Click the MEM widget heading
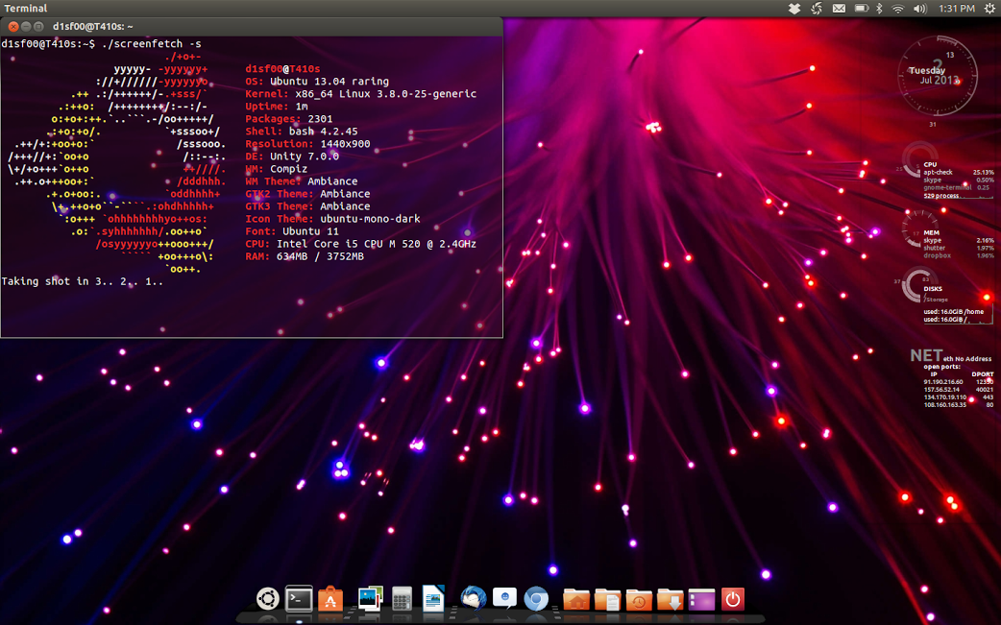 pos(932,232)
